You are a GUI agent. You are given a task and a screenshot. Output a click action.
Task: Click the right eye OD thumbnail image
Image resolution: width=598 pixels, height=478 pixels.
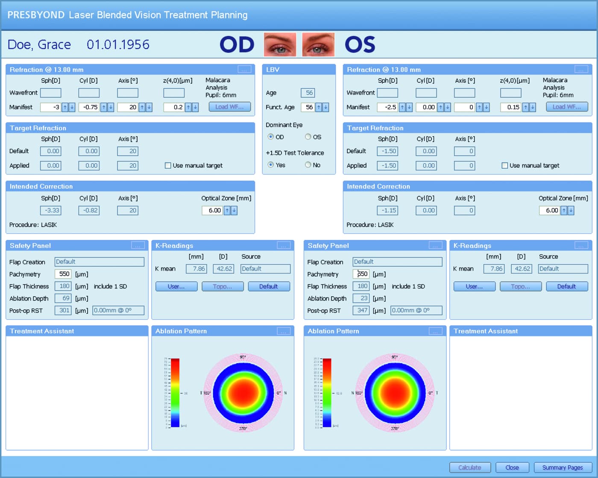280,44
